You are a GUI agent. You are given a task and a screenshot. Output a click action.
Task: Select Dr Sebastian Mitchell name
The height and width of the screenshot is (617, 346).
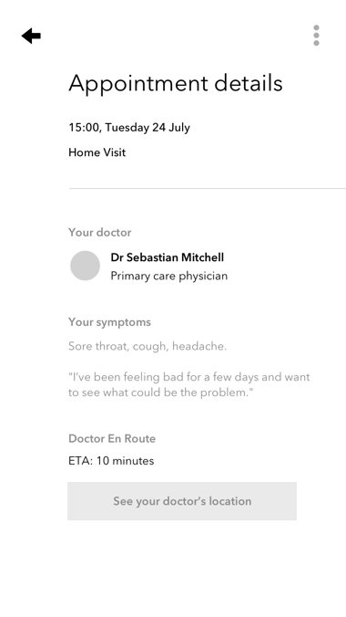coord(168,257)
